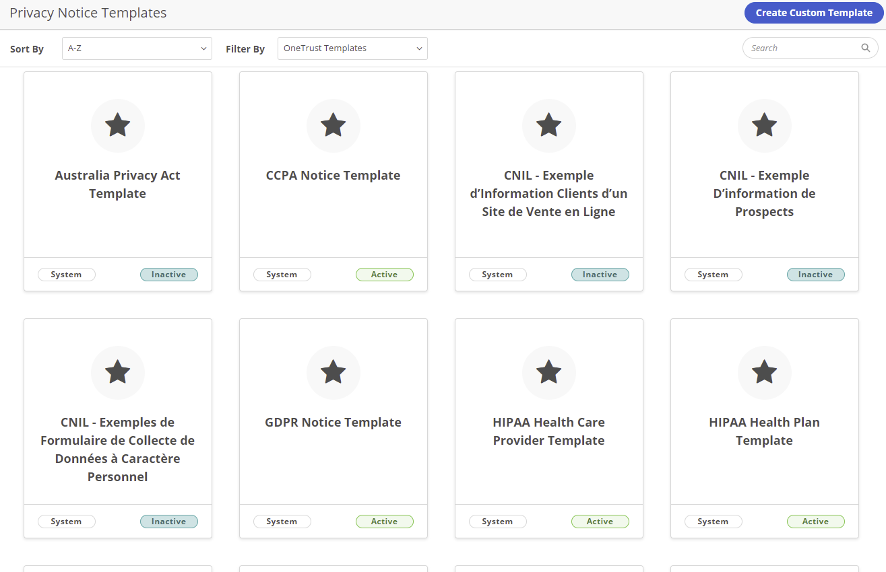
Task: Open the Australia Privacy Act Template title
Action: click(x=118, y=184)
